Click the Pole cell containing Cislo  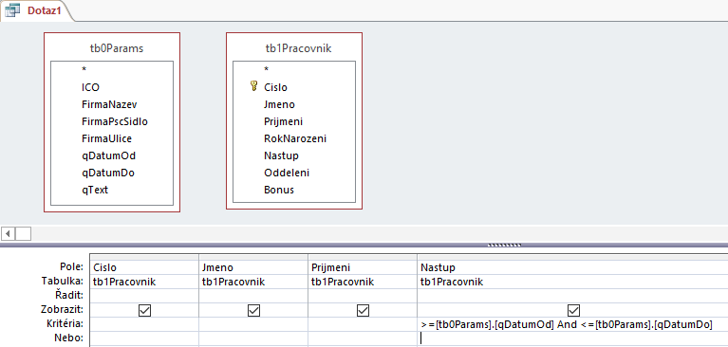pyautogui.click(x=144, y=267)
